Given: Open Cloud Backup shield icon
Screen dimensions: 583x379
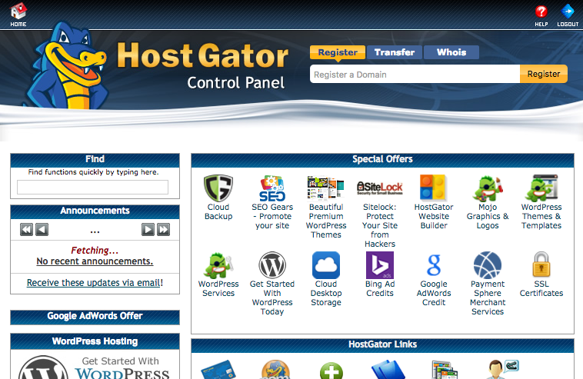Looking at the screenshot, I should pos(218,188).
